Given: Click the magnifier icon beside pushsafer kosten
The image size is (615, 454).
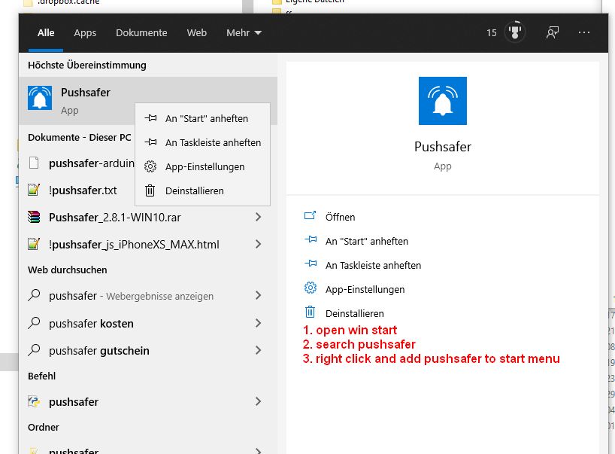Looking at the screenshot, I should pyautogui.click(x=34, y=322).
